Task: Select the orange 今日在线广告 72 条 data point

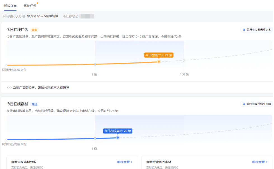Action: 159,62
